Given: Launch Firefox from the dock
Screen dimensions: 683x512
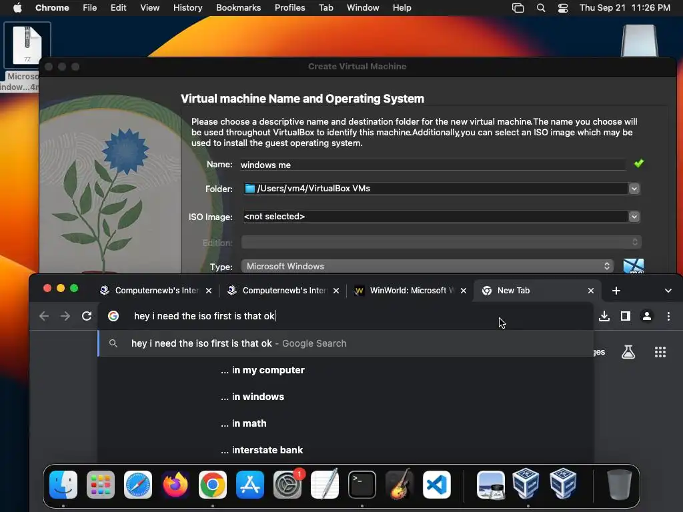Looking at the screenshot, I should pyautogui.click(x=175, y=485).
